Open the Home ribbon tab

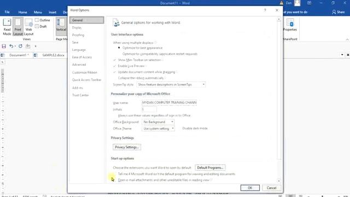23,12
